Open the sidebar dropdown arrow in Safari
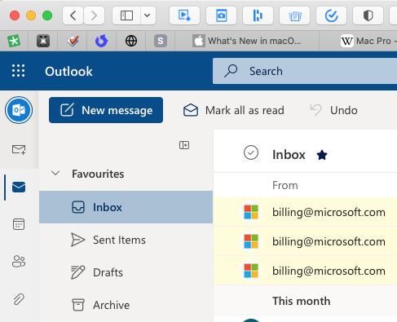Viewport: 397px width, 322px height. (148, 15)
